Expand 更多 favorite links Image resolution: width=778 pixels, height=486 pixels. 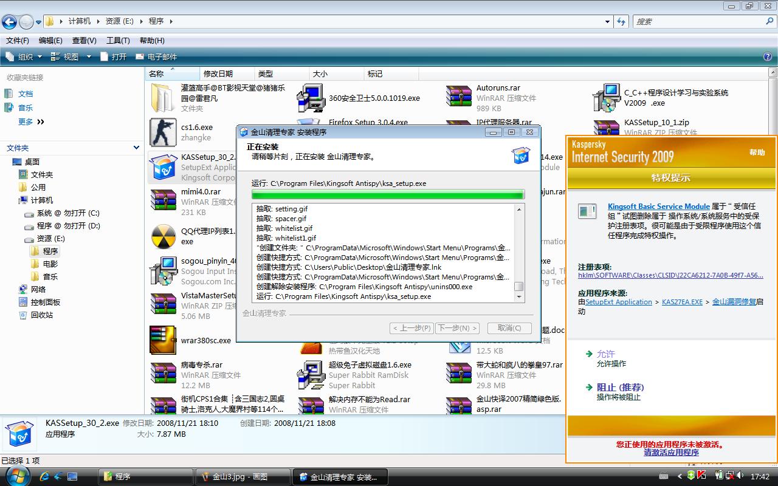tap(31, 122)
